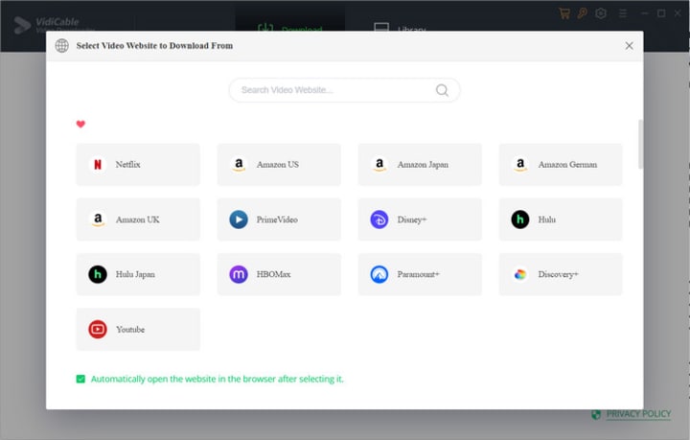
Task: Open settings gear in VidiCable title bar
Action: pos(601,13)
